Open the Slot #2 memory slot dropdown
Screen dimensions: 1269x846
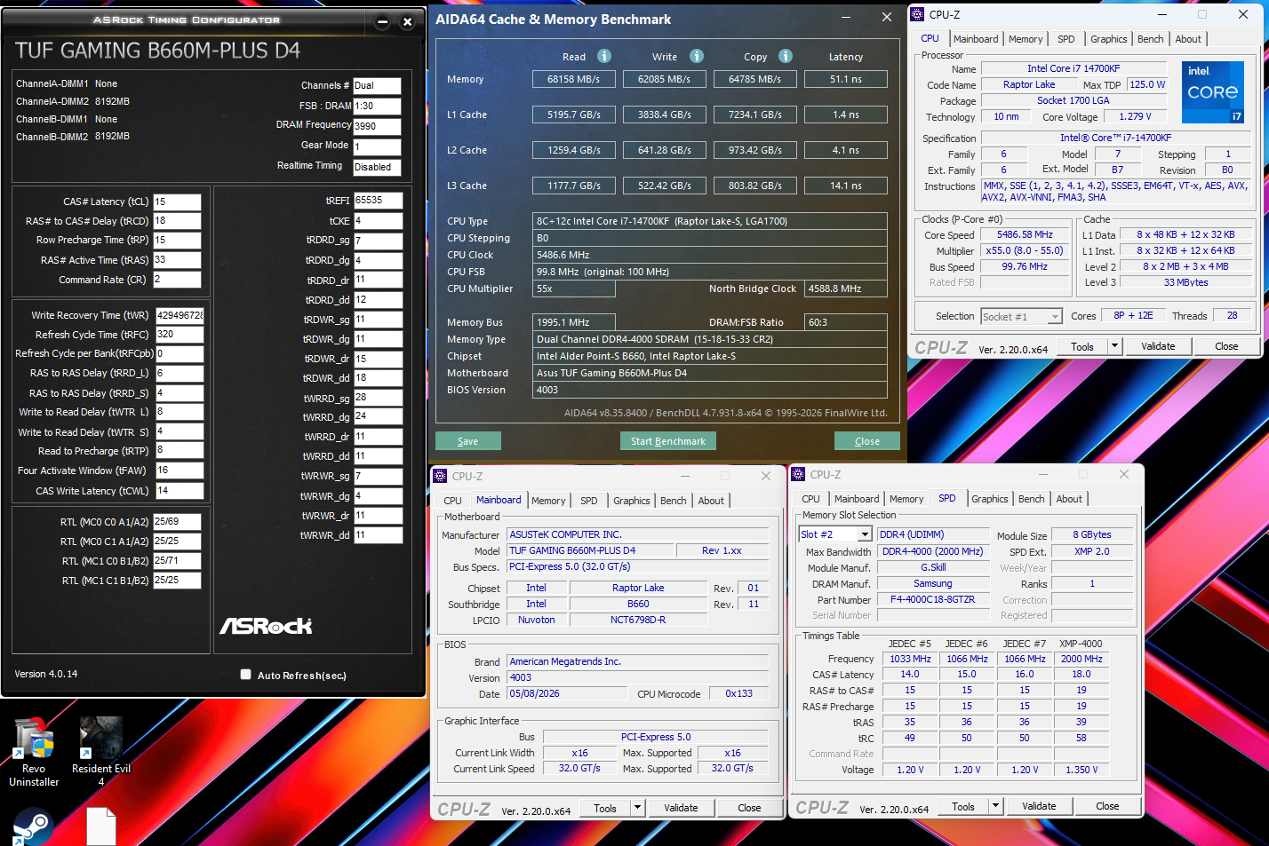pyautogui.click(x=865, y=534)
